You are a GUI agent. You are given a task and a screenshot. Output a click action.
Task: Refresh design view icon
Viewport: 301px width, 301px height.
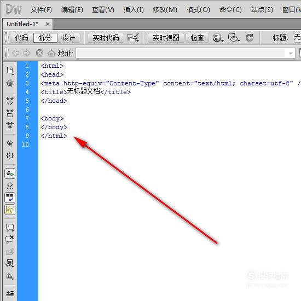click(x=250, y=38)
